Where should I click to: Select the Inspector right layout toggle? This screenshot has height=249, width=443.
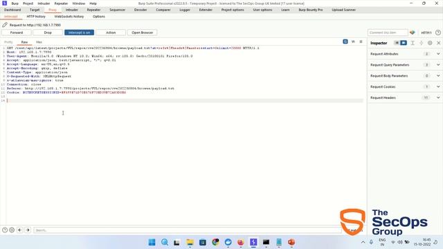pyautogui.click(x=404, y=43)
